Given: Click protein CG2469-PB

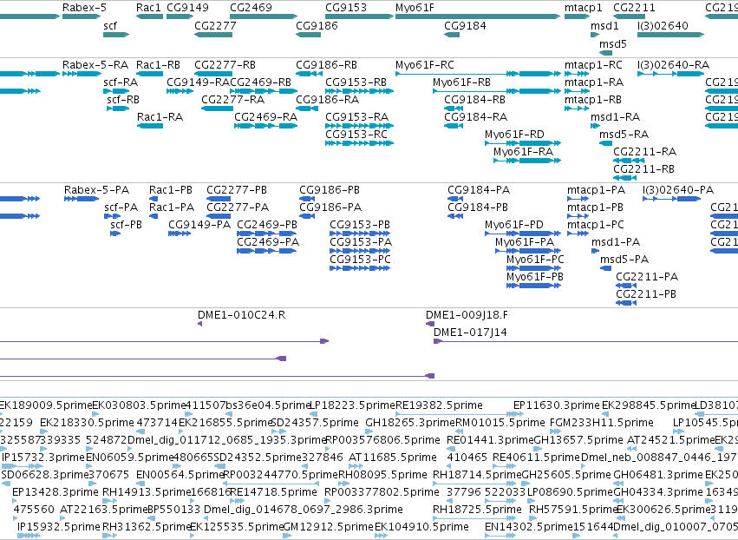Looking at the screenshot, I should (267, 225).
